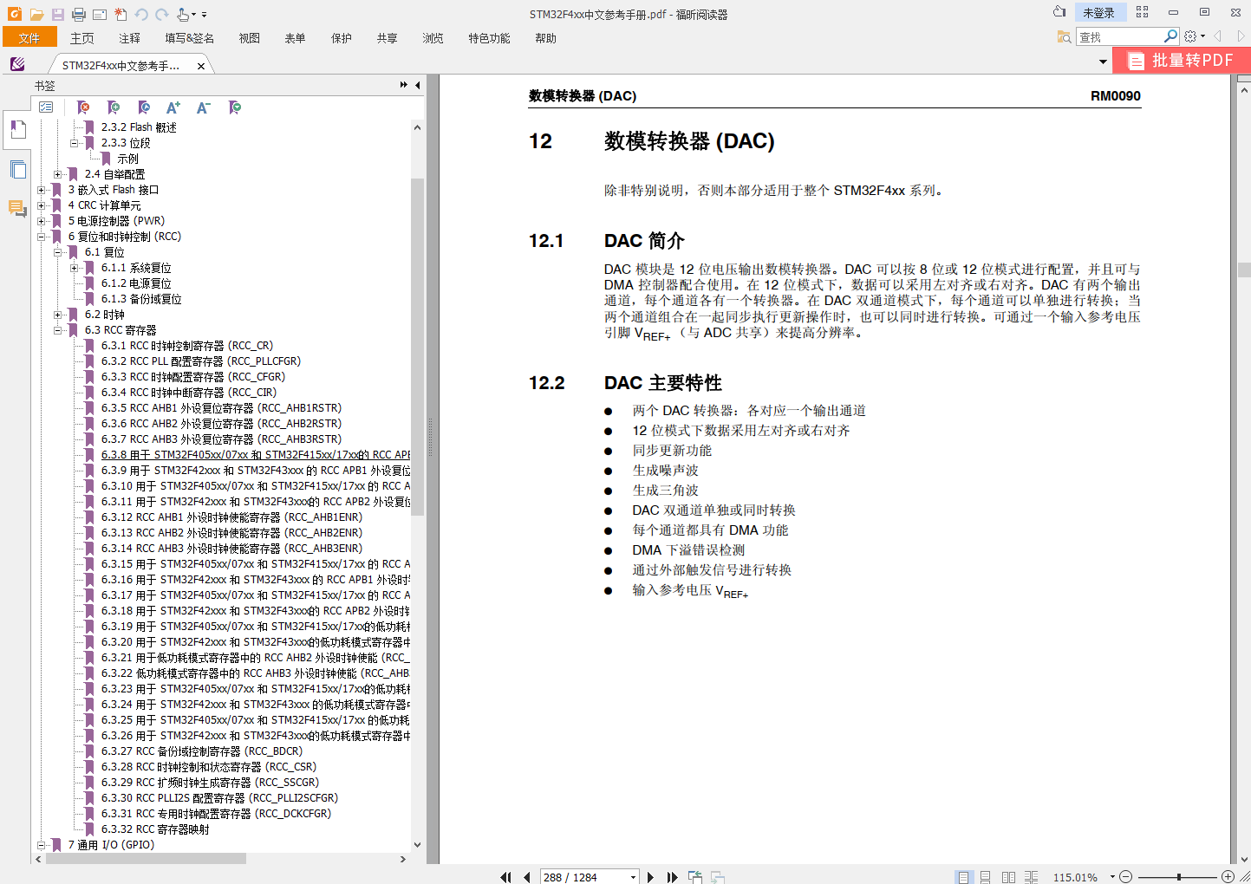Decrease bookmark font size with A- icon
This screenshot has height=884, width=1251.
[x=204, y=107]
